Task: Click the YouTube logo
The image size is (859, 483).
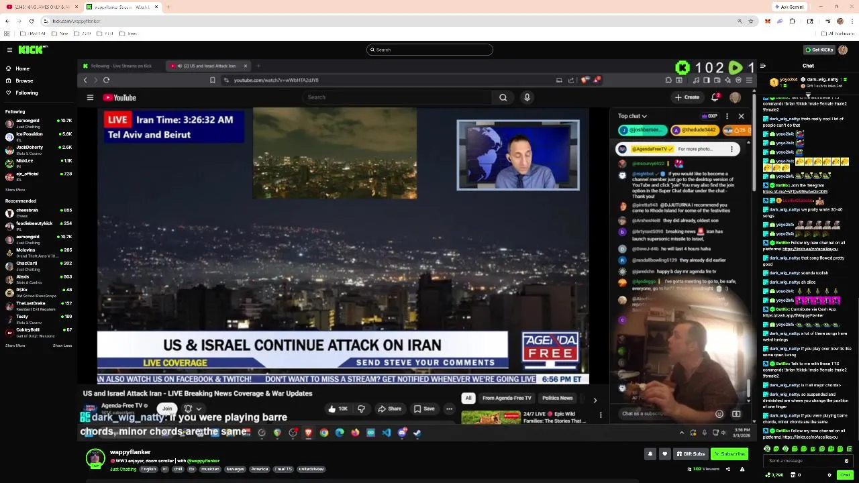Action: 120,98
